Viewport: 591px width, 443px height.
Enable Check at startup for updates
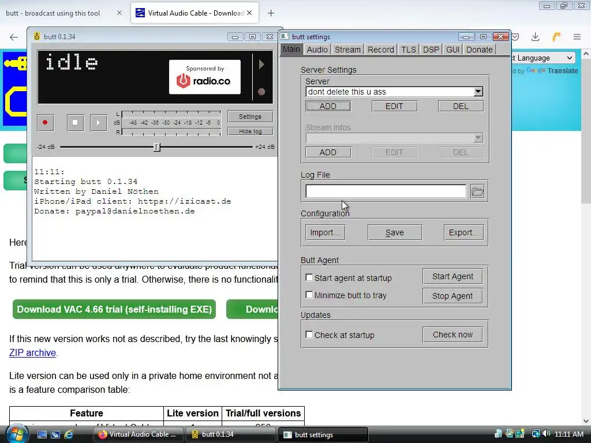point(309,334)
